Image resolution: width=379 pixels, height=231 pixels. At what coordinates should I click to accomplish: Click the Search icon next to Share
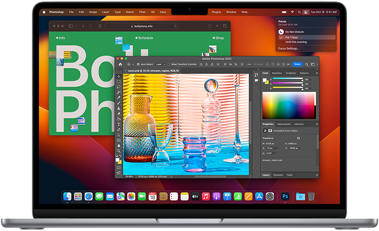pos(307,64)
